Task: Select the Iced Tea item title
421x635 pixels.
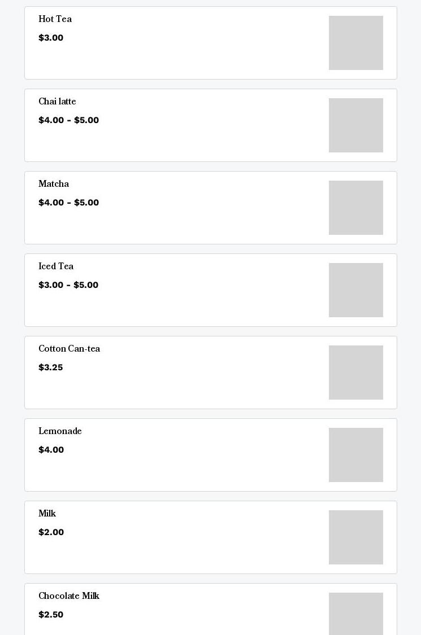Action: [x=56, y=266]
